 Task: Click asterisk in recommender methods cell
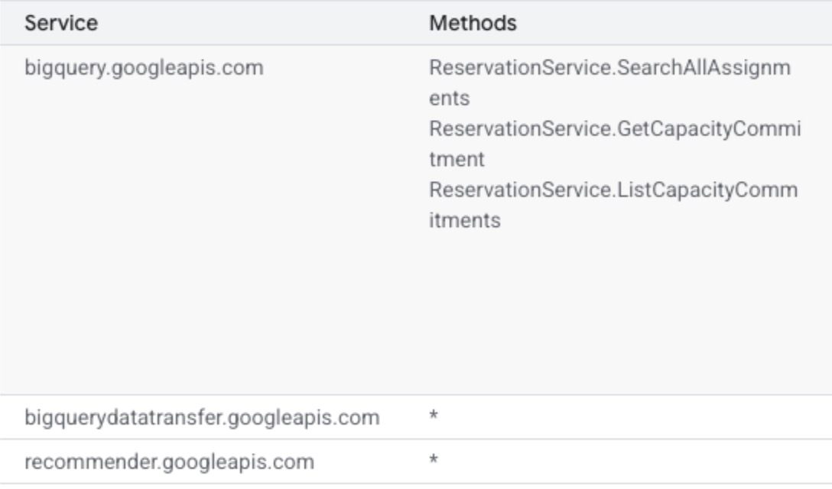pyautogui.click(x=434, y=460)
